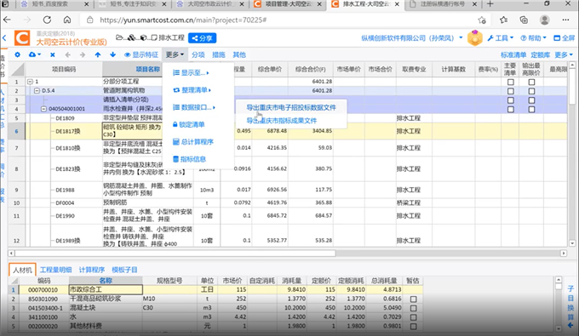
Task: Switch to 模板子目 tab
Action: pyautogui.click(x=124, y=270)
